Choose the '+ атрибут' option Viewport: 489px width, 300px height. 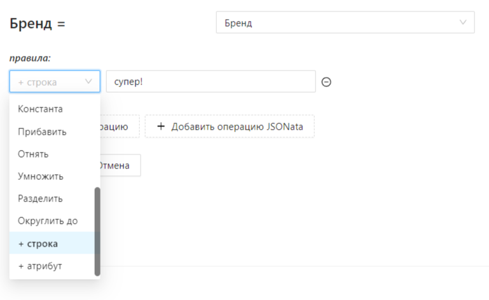[x=40, y=266]
